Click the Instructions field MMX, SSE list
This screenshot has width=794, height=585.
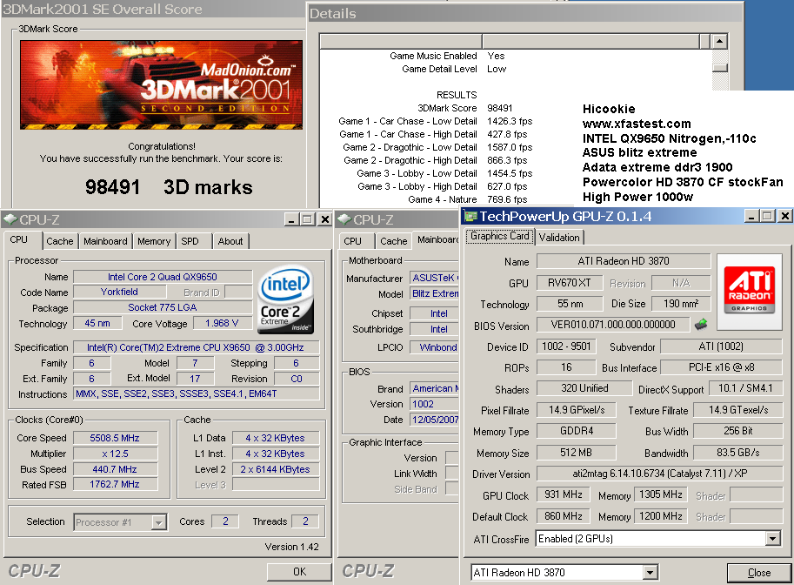(197, 393)
